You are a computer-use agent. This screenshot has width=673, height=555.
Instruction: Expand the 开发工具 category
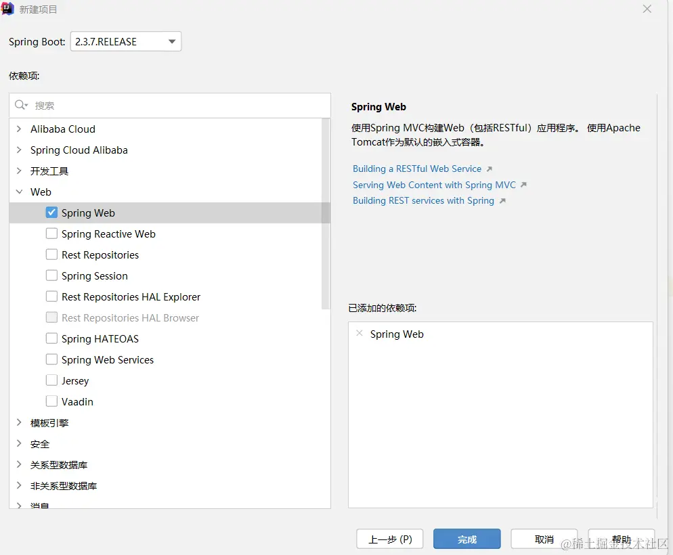pos(19,171)
